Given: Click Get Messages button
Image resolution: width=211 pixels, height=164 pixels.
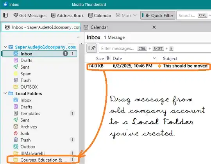Looking at the screenshot, I should pyautogui.click(x=30, y=16).
